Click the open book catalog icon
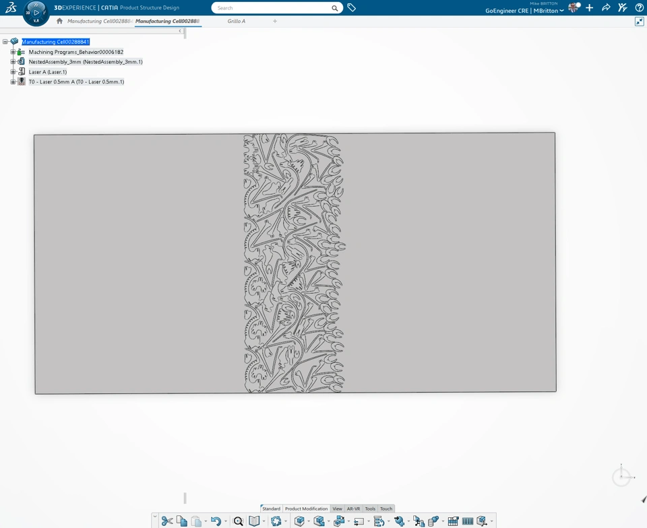Image resolution: width=647 pixels, height=528 pixels. 254,521
